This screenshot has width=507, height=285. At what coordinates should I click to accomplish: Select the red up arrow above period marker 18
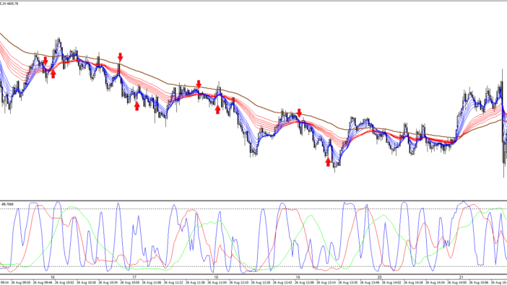[218, 110]
